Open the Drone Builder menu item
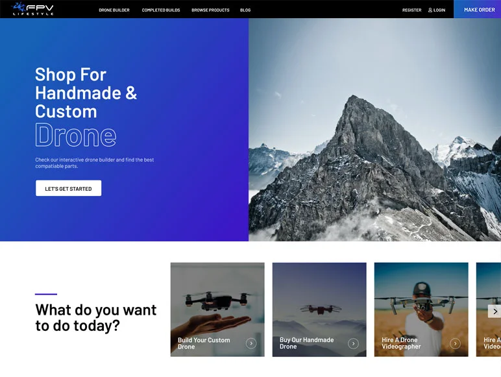This screenshot has height=377, width=501. coord(114,10)
